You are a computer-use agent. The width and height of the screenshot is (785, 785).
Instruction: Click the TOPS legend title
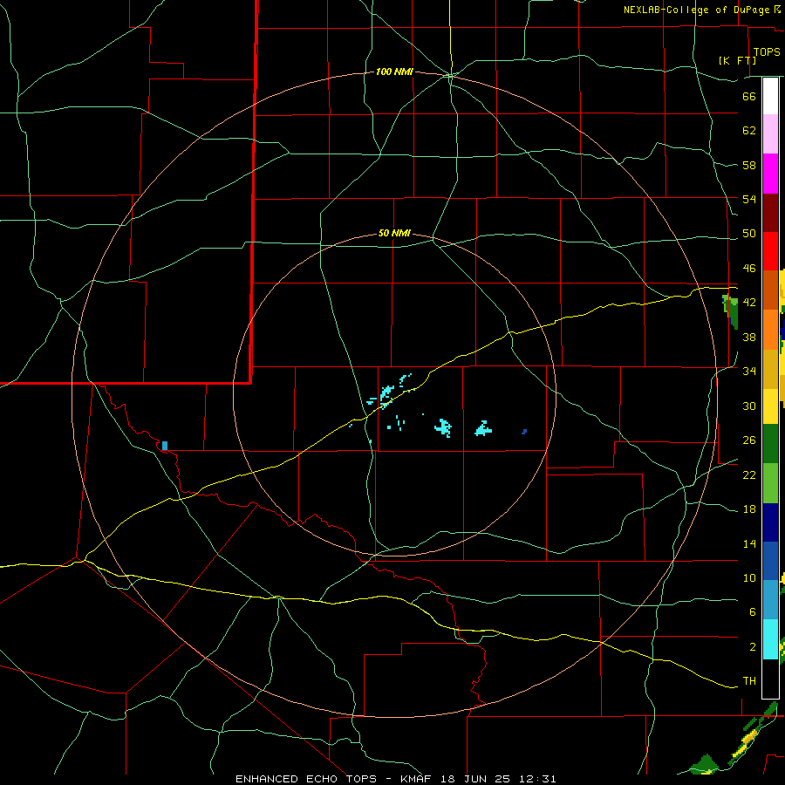point(767,52)
